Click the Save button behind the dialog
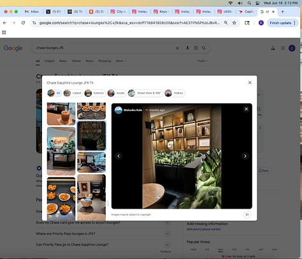The height and width of the screenshot is (259, 302). coord(264,170)
